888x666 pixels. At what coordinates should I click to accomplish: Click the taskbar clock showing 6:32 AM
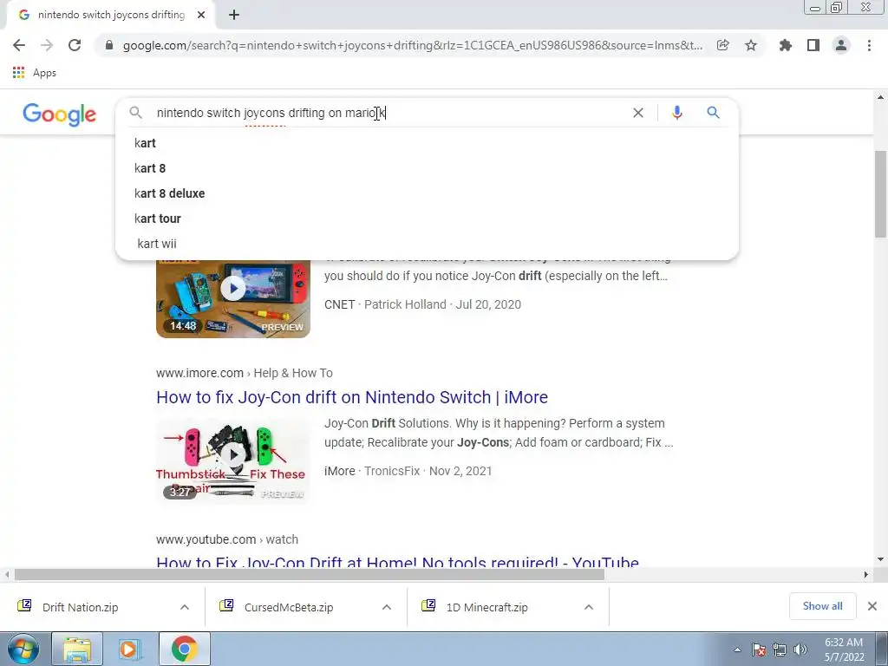tap(844, 649)
